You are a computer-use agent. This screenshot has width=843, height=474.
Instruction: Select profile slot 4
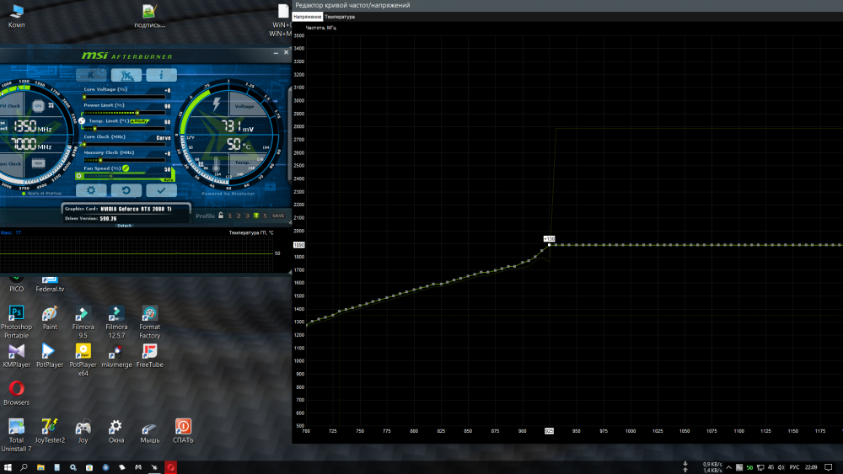pos(256,216)
